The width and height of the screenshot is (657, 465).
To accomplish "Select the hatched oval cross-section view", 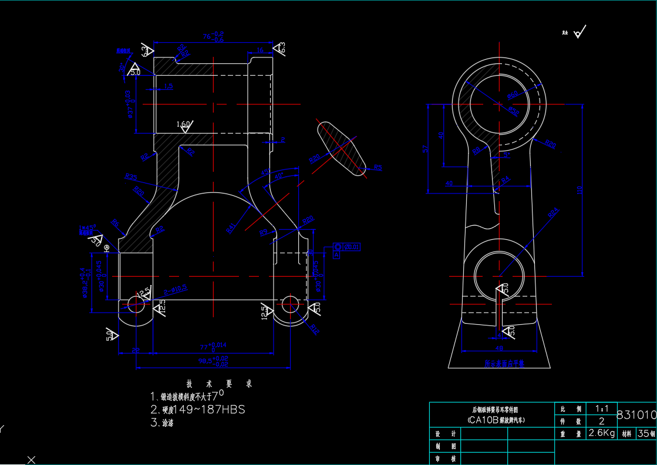I will 341,149.
